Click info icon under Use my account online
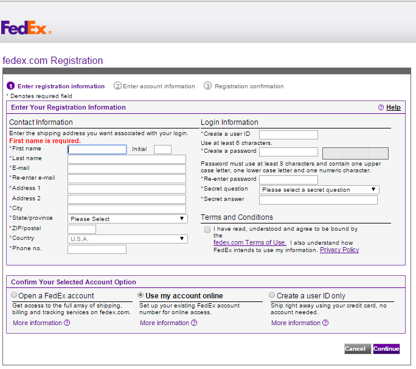The image size is (416, 369). pos(194,323)
